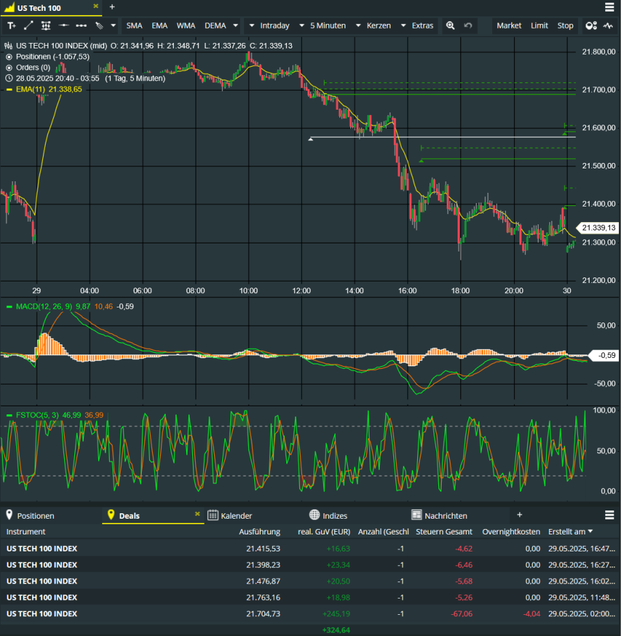This screenshot has width=621, height=636.
Task: Expand the moving average indicators dropdown arrow
Action: [x=235, y=25]
